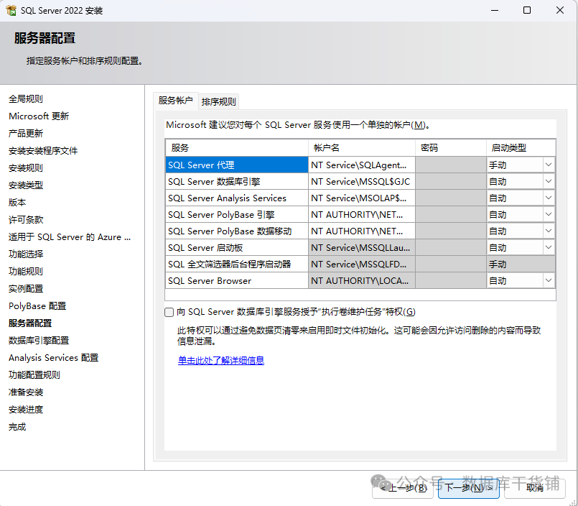Click password cell for SQL Server 代理
578x506 pixels.
(x=451, y=165)
